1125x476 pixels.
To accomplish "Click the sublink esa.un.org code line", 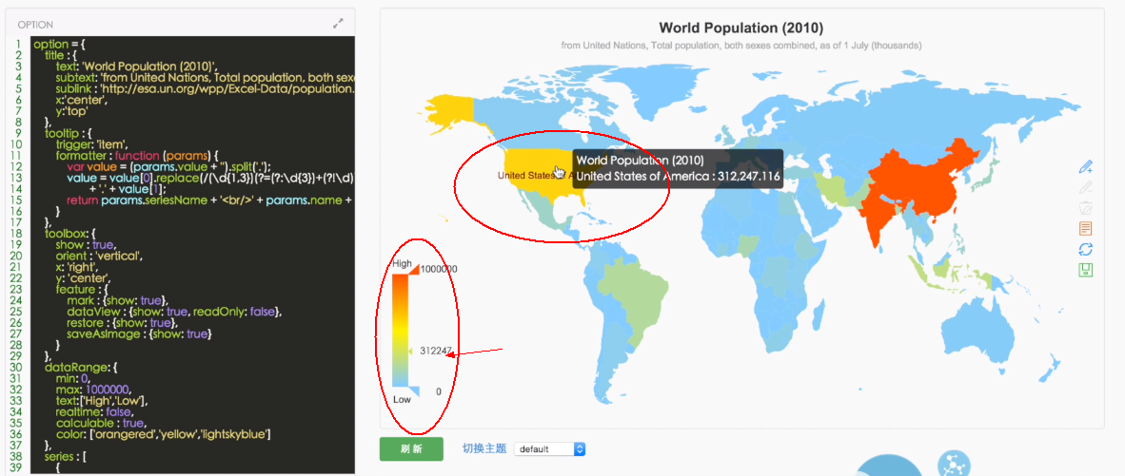I will pyautogui.click(x=206, y=89).
